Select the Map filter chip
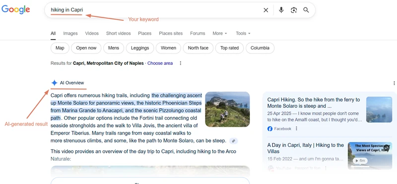This screenshot has width=397, height=184. click(x=60, y=48)
